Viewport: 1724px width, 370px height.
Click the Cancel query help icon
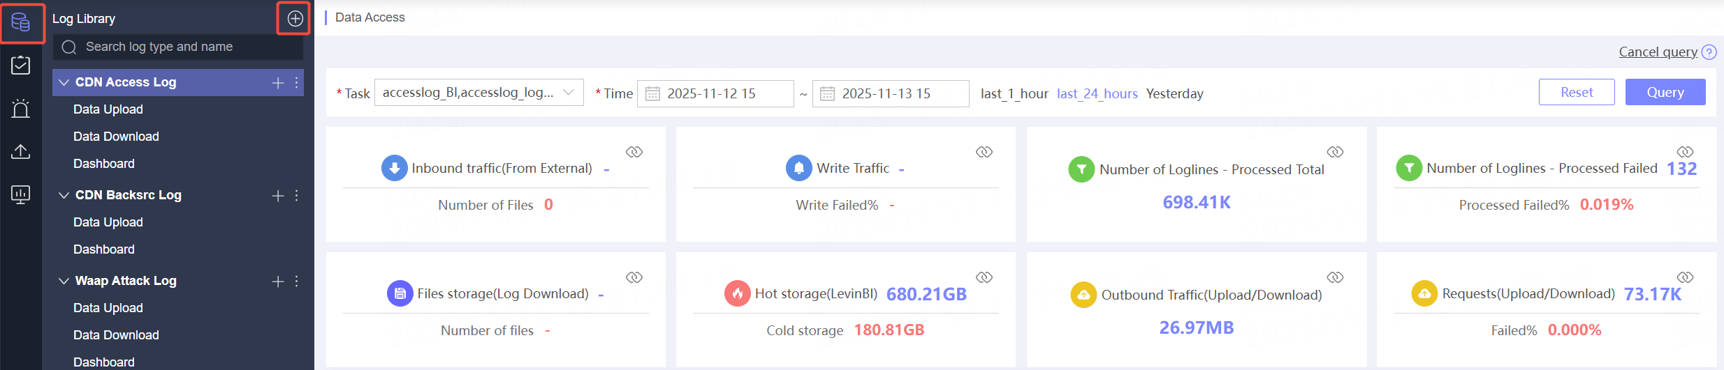click(x=1709, y=52)
